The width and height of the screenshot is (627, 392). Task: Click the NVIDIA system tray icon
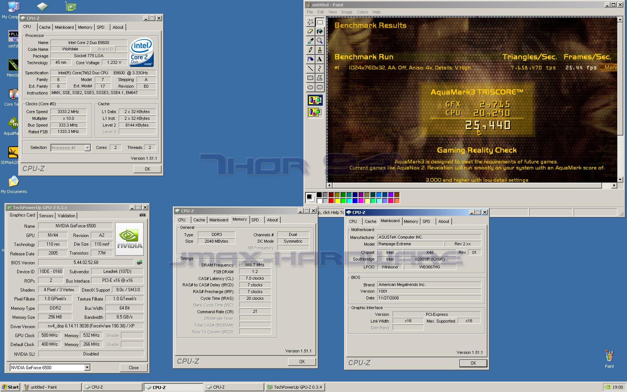607,387
